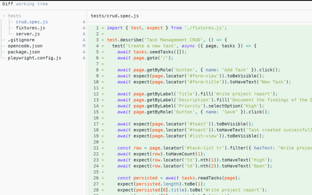The image size is (312, 195).
Task: Select the .gitignore file
Action: (21, 40)
